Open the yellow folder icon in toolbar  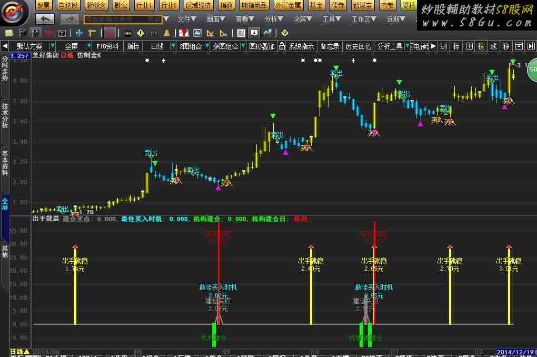click(x=9, y=33)
